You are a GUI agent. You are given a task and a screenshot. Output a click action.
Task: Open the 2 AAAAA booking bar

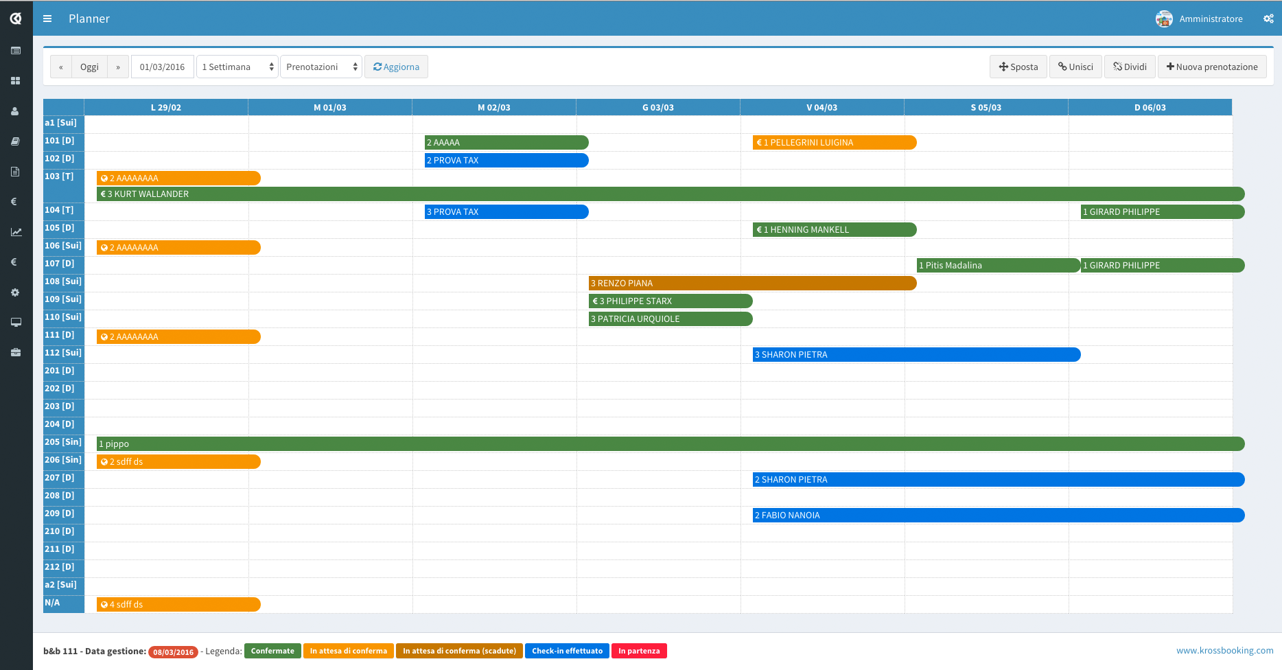point(506,142)
